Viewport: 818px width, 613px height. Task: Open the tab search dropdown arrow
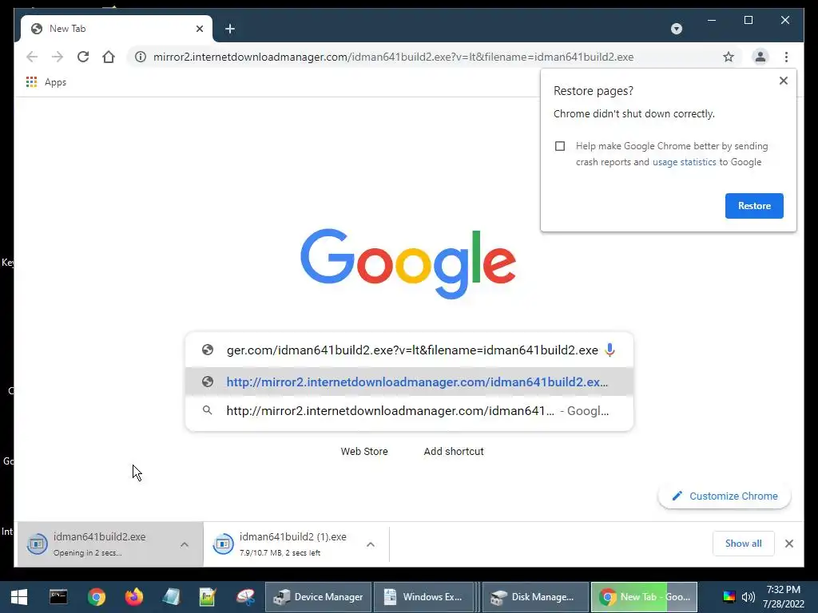(x=676, y=29)
